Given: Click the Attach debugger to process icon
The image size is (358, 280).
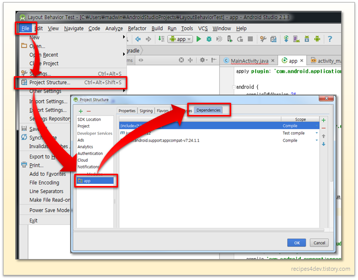Looking at the screenshot, I should pos(230,39).
